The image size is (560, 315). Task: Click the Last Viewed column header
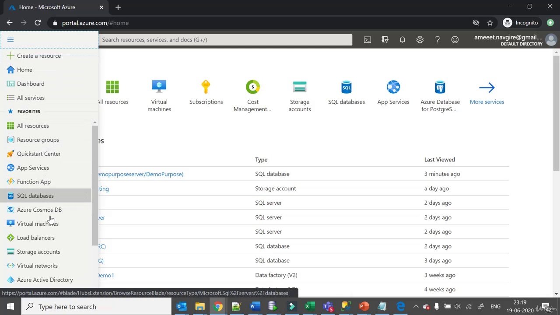(x=439, y=160)
